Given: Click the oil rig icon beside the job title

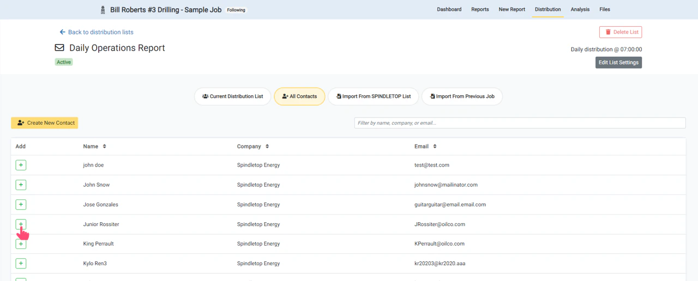Looking at the screenshot, I should click(103, 9).
